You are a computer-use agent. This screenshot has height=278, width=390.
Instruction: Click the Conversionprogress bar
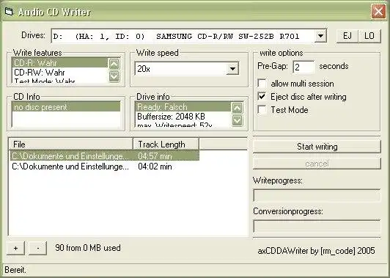tap(317, 226)
